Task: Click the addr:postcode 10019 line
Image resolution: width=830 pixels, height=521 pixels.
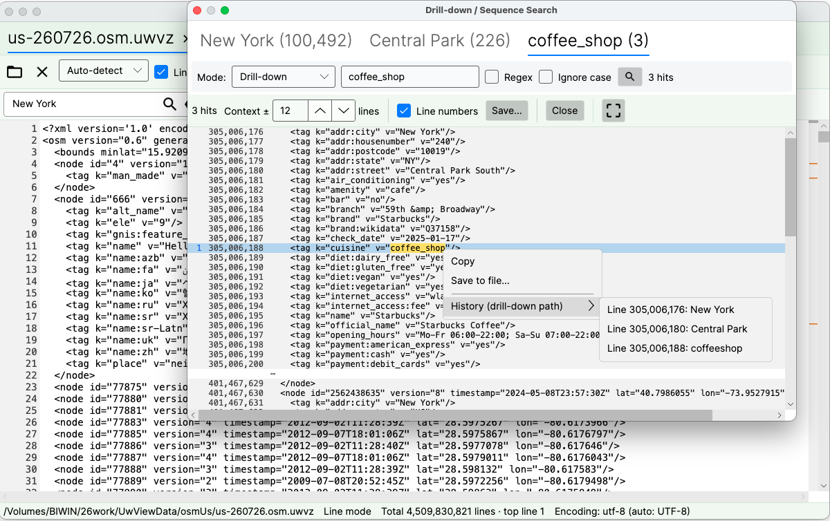Action: (x=375, y=151)
